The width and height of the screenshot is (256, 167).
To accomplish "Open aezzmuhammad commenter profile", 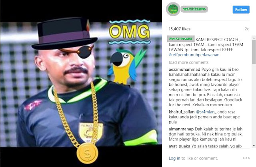I will coord(184,70).
